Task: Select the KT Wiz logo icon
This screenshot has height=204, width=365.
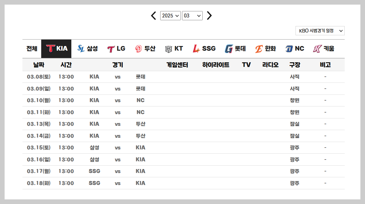Action: [x=167, y=48]
